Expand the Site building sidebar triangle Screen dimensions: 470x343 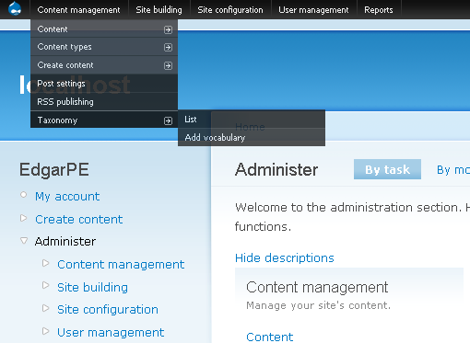pos(46,285)
